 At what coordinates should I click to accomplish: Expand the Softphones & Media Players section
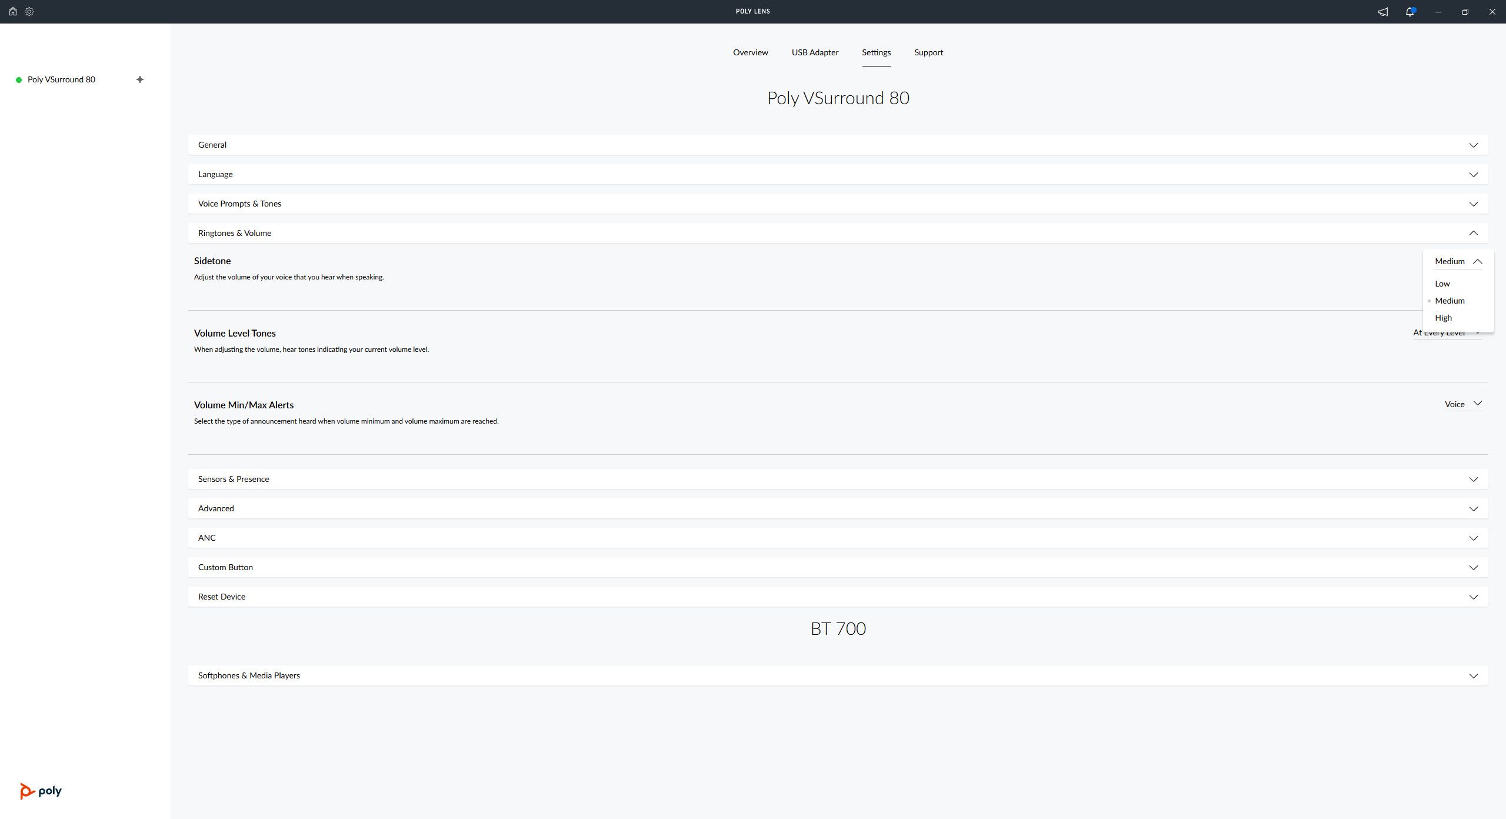tap(1473, 675)
